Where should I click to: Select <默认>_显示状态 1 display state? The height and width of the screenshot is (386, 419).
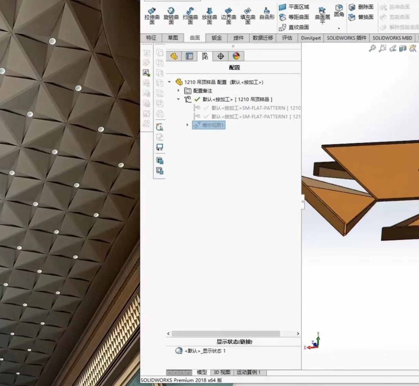[200, 351]
